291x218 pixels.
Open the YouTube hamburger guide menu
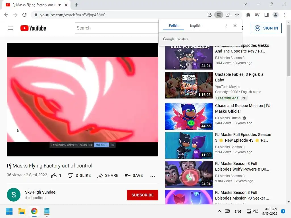click(x=10, y=28)
